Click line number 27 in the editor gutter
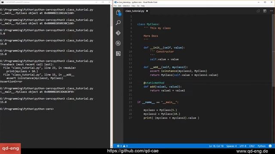Image resolution: width=275 pixels, height=154 pixels. (131, 118)
